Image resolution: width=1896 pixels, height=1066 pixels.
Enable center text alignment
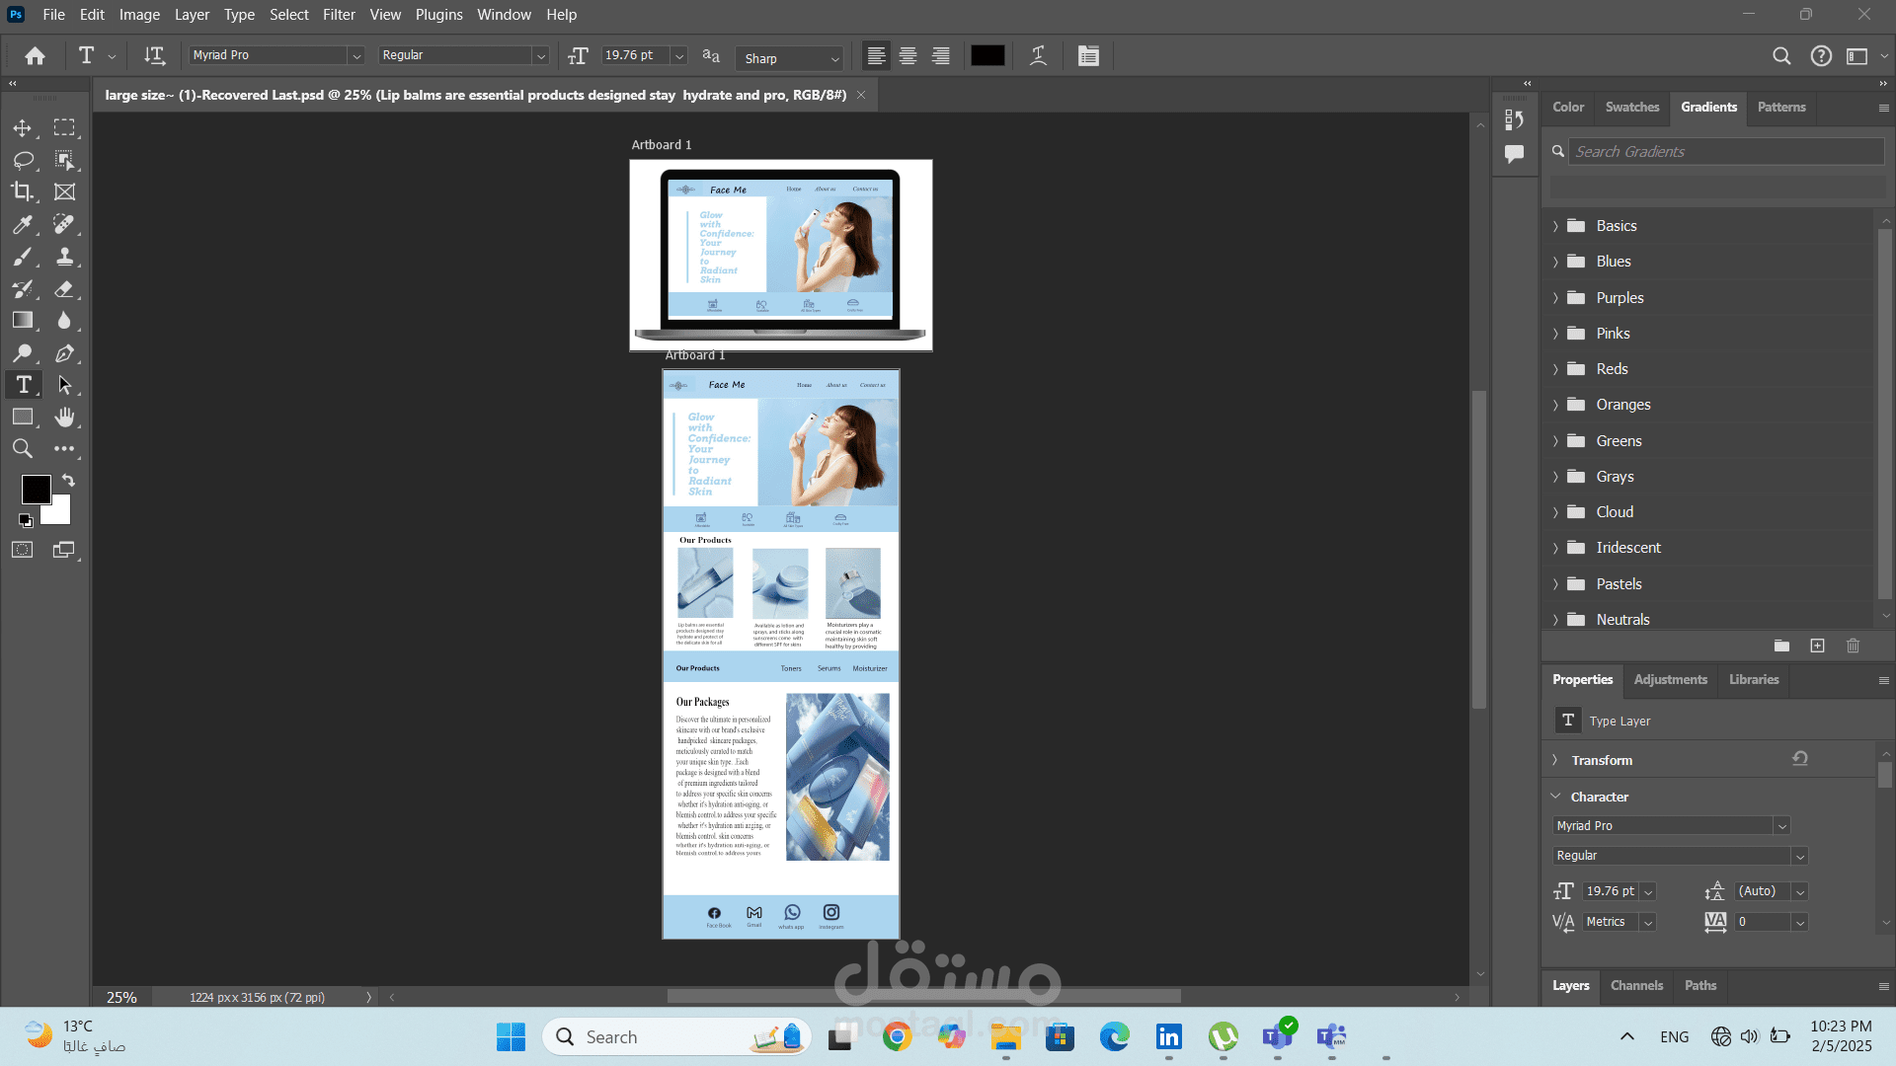[x=908, y=56]
